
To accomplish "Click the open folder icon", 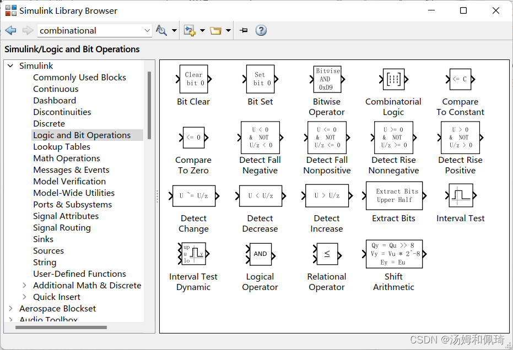I will pyautogui.click(x=215, y=31).
